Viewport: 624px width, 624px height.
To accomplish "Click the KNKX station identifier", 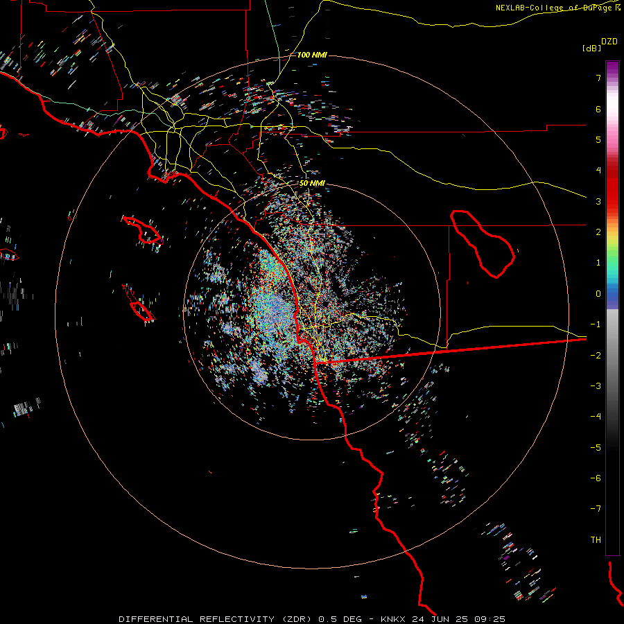I will click(393, 619).
